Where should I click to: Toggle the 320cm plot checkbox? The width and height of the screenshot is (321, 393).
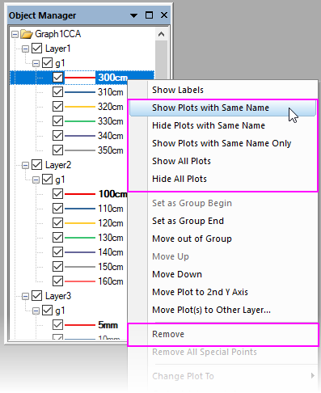click(57, 107)
